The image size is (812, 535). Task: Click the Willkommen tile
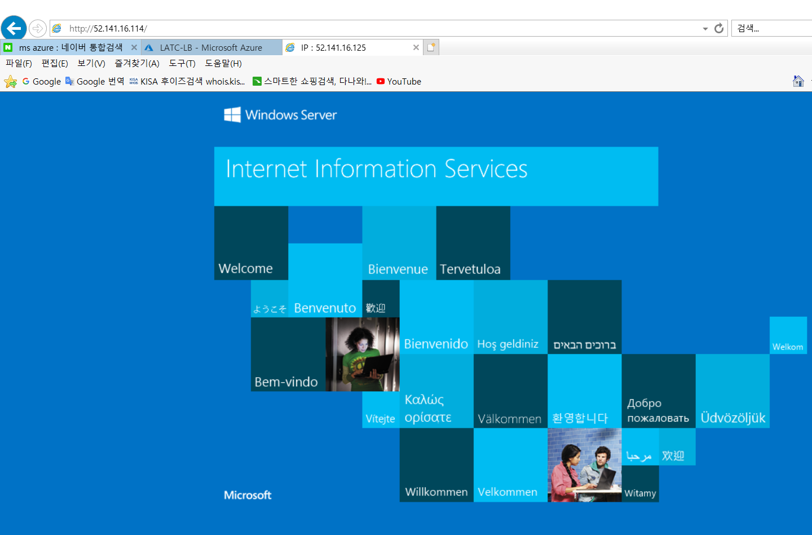(x=436, y=465)
